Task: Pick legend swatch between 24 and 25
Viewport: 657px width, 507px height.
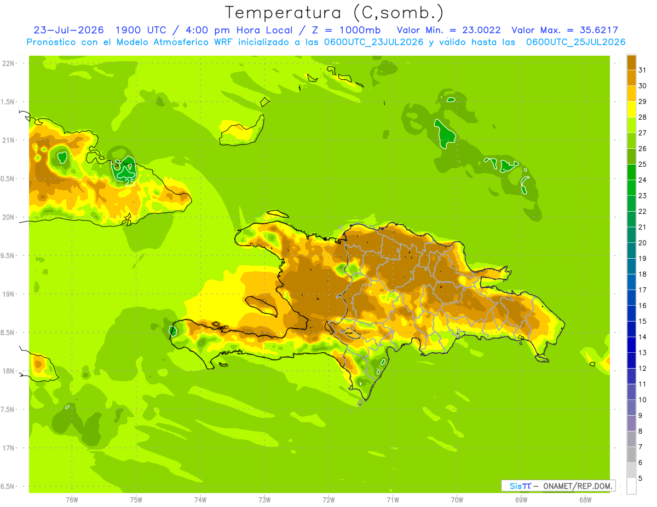Action: [631, 172]
